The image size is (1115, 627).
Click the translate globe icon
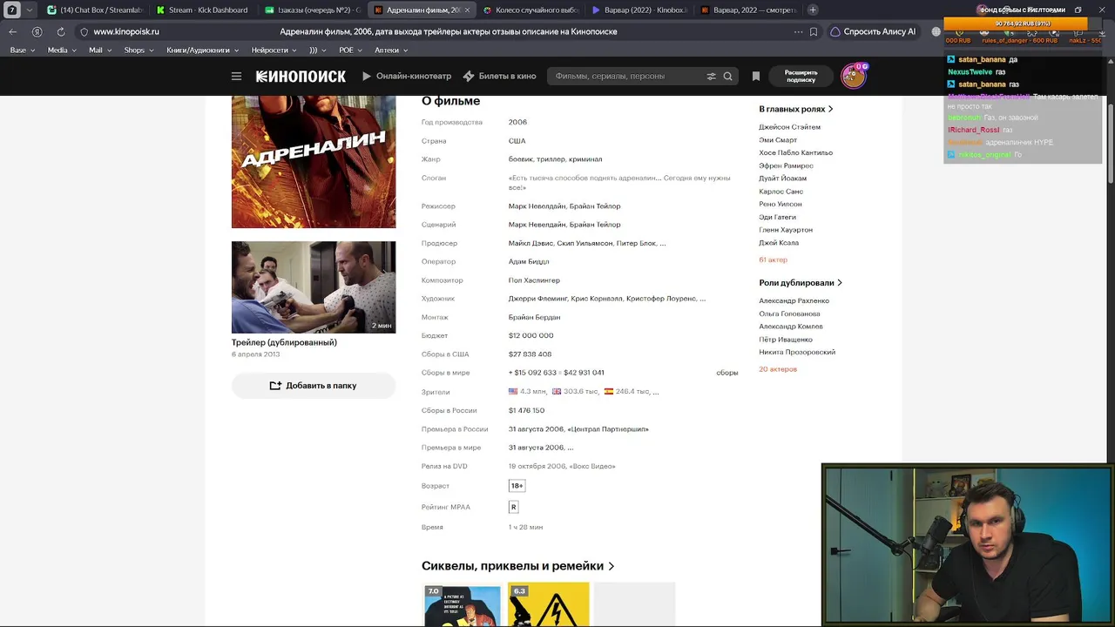(x=936, y=31)
